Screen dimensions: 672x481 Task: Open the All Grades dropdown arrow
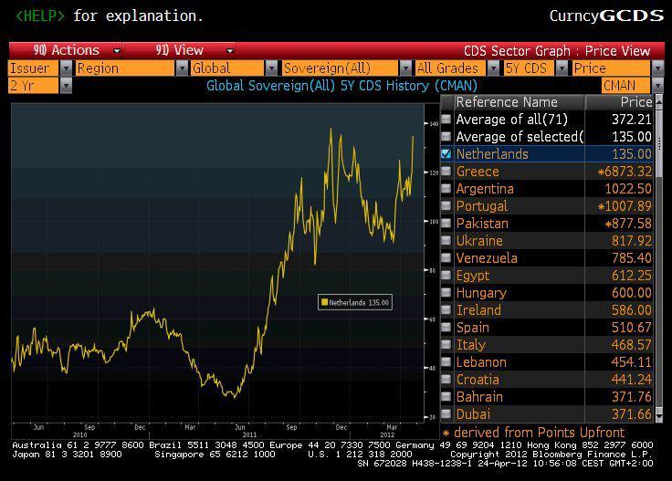pyautogui.click(x=493, y=68)
